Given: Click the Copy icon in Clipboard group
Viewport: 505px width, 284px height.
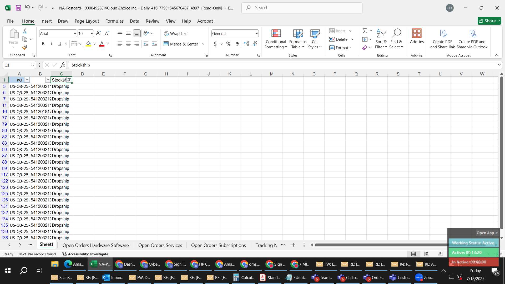Looking at the screenshot, I should pyautogui.click(x=25, y=39).
